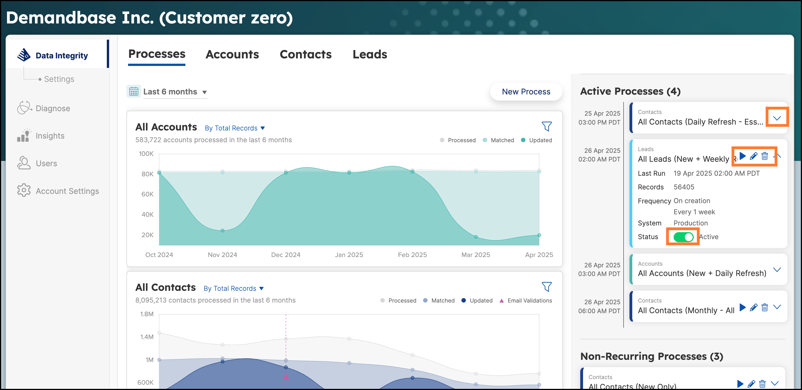This screenshot has width=802, height=390.
Task: Expand the All Accounts New + Daily Refresh process
Action: point(777,269)
